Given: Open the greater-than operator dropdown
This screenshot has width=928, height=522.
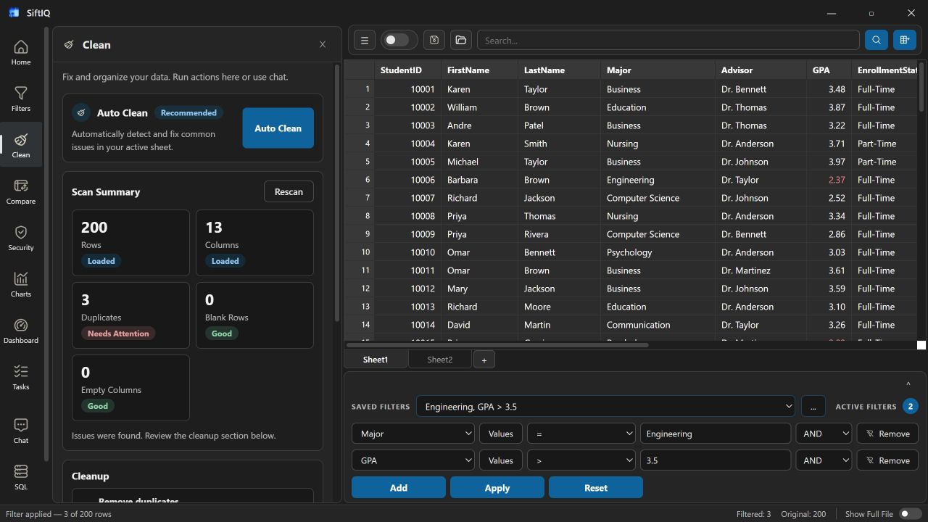Looking at the screenshot, I should 581,460.
